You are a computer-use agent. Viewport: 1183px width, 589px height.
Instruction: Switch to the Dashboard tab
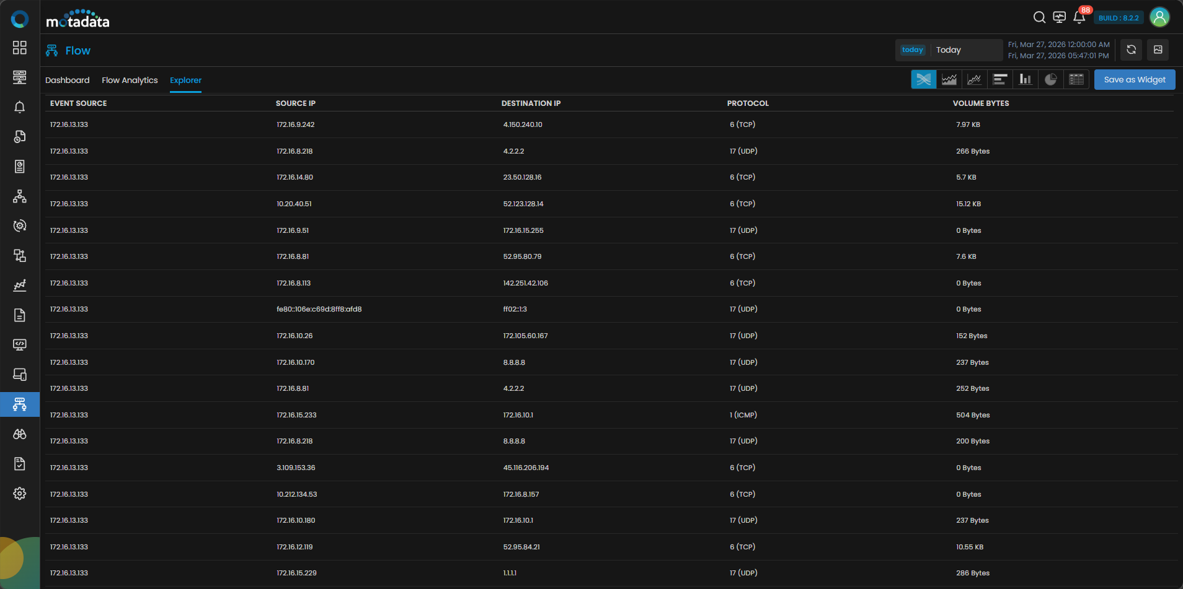tap(67, 81)
